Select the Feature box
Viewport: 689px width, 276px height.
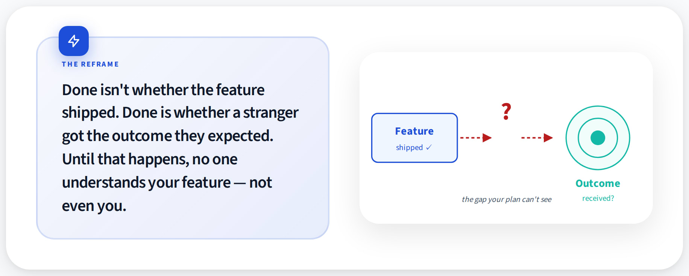[414, 138]
